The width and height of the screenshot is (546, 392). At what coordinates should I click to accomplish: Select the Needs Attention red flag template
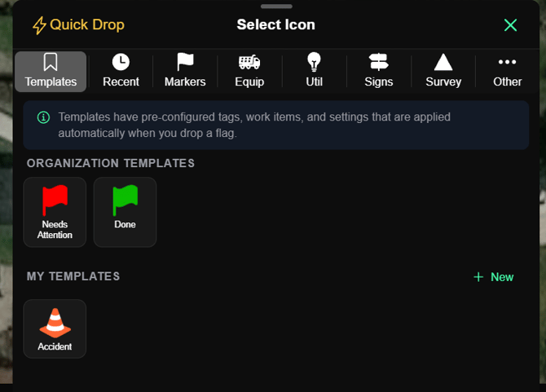pyautogui.click(x=55, y=212)
